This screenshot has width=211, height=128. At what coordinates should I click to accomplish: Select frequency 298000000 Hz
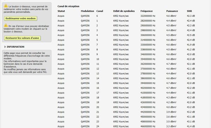point(148,30)
